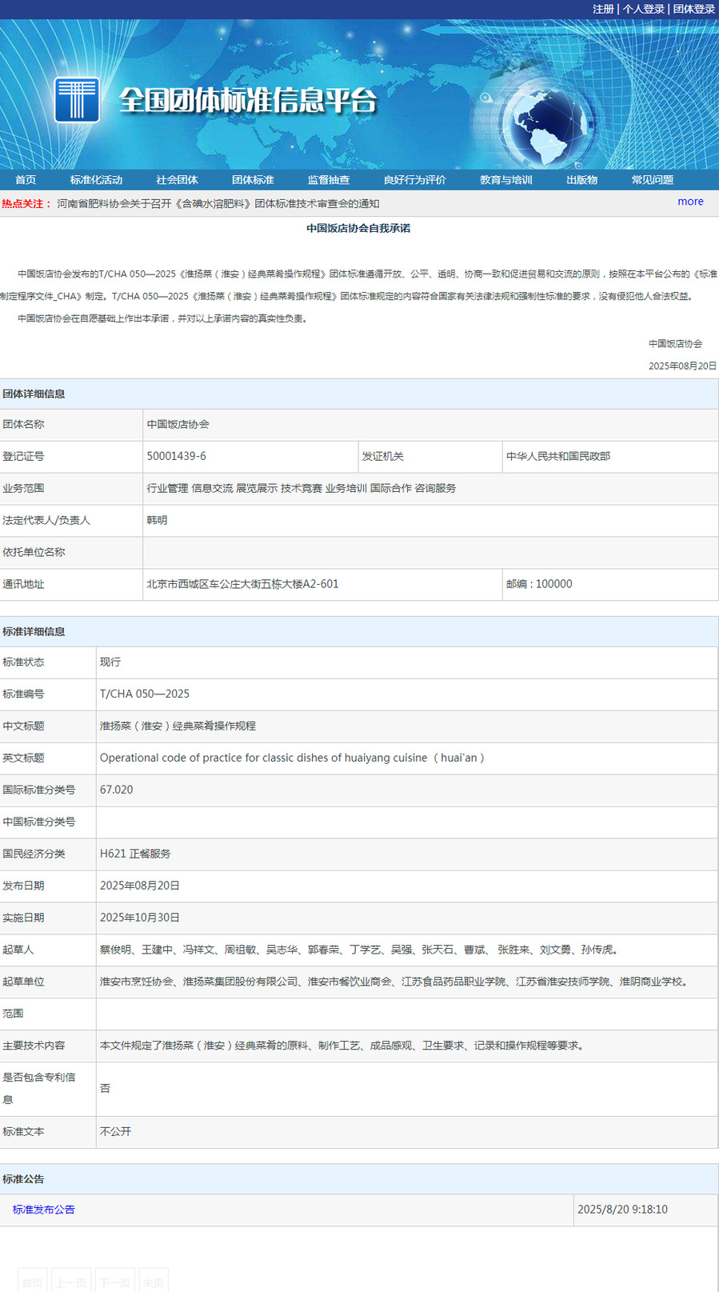The width and height of the screenshot is (719, 1292).
Task: Open the 河南省肥料协会 hot news notice
Action: [x=218, y=204]
